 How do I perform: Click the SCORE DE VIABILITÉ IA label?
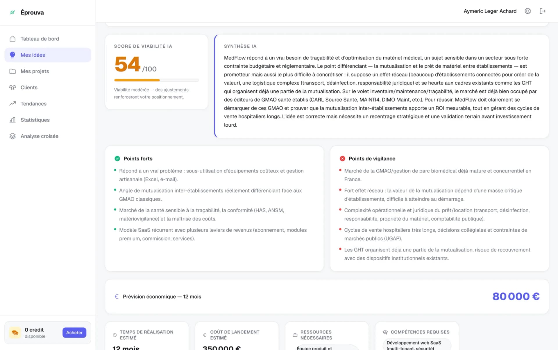(x=143, y=46)
